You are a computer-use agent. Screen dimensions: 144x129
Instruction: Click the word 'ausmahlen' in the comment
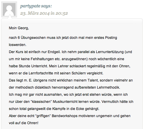(53, 94)
